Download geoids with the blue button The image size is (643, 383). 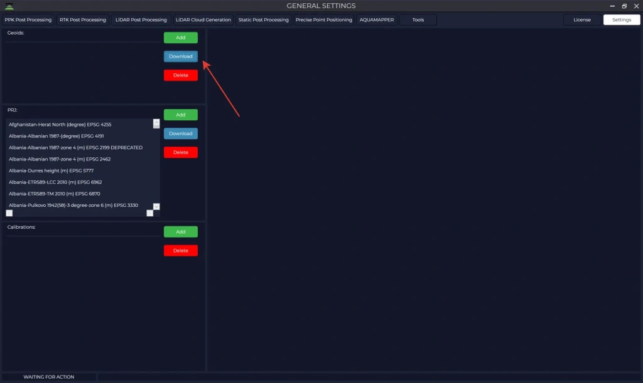point(181,56)
